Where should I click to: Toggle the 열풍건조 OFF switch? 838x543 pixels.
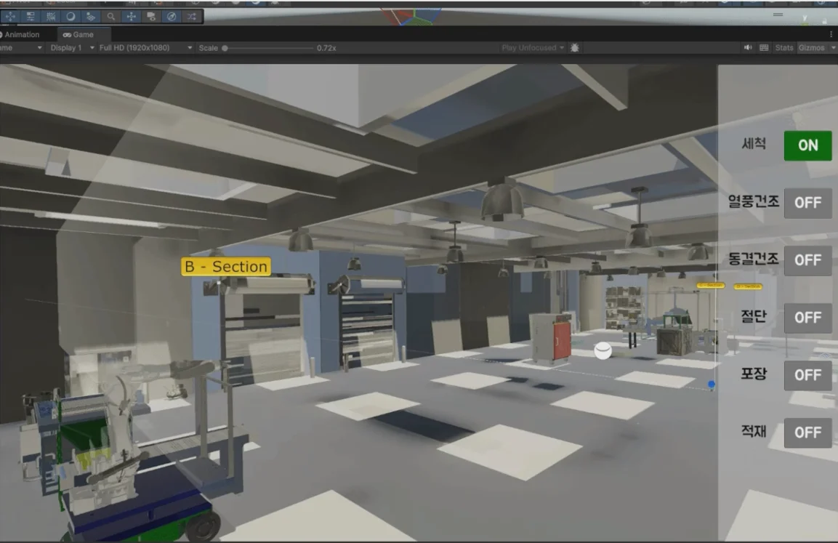pyautogui.click(x=807, y=203)
